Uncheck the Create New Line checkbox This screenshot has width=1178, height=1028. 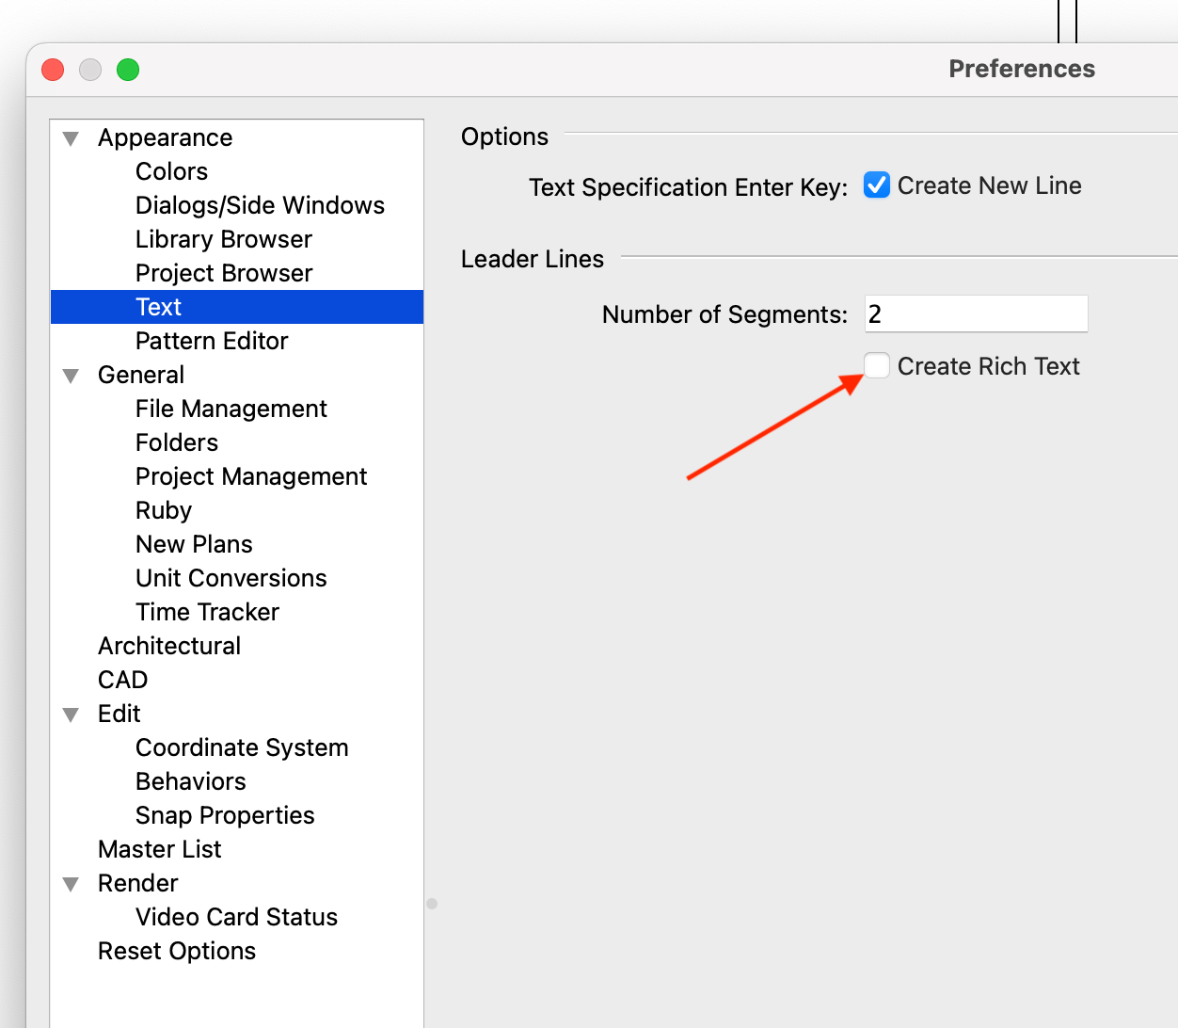876,185
